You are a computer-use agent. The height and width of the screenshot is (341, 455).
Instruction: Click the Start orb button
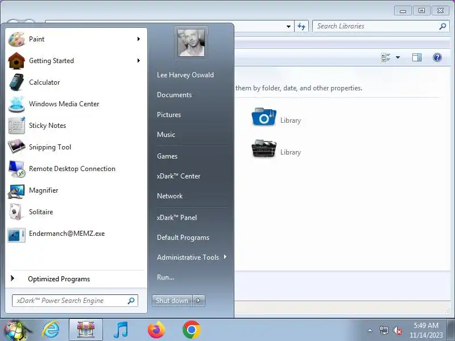16,330
